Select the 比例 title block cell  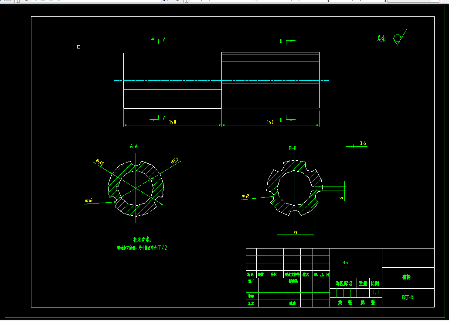click(x=375, y=283)
